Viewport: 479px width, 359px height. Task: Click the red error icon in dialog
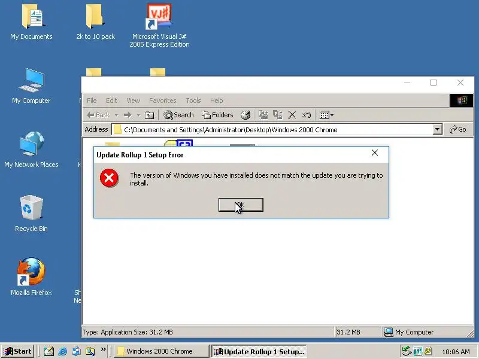tap(109, 178)
